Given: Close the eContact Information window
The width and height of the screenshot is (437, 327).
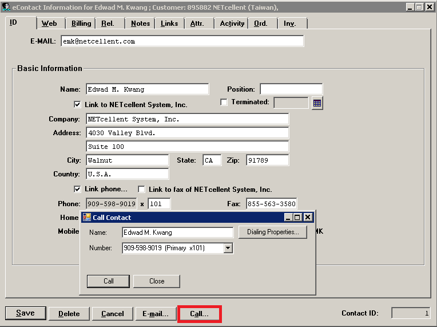Looking at the screenshot, I should click(430, 7).
